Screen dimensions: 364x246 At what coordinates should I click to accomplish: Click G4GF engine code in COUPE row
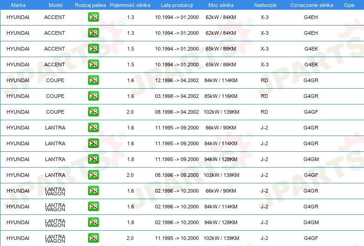311,112
